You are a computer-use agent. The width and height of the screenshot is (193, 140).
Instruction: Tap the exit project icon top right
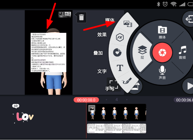[188, 19]
